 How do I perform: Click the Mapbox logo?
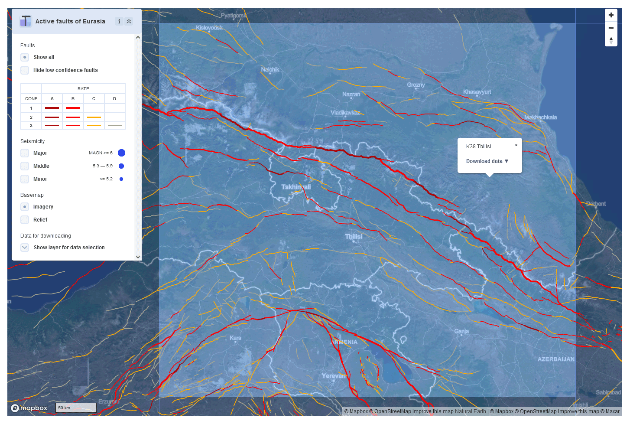pos(29,408)
